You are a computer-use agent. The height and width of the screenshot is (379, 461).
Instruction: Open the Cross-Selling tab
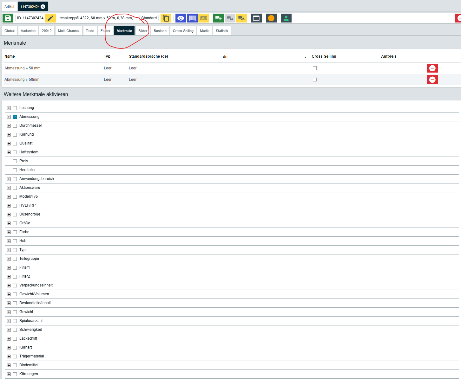tap(183, 31)
